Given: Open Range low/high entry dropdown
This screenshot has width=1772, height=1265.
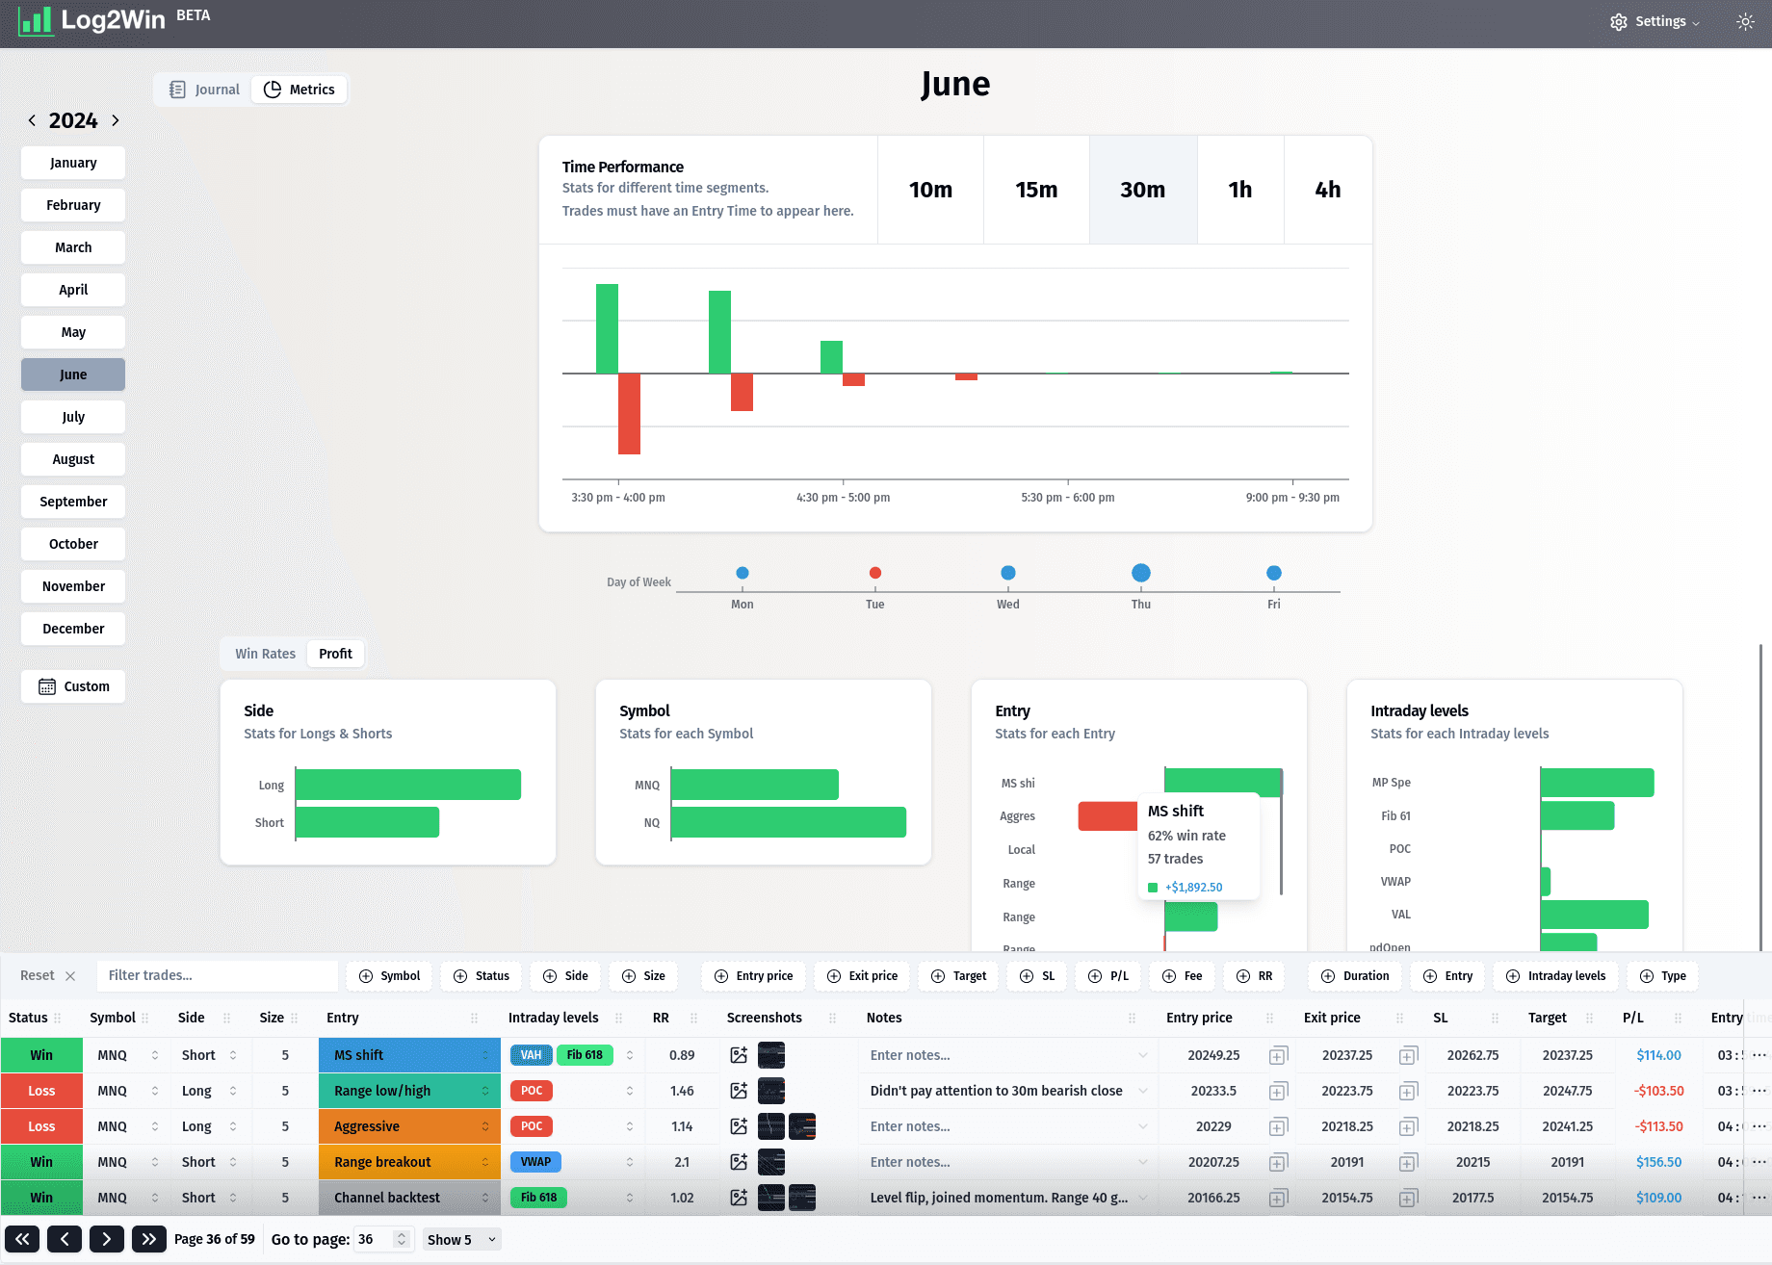Looking at the screenshot, I should tap(409, 1091).
